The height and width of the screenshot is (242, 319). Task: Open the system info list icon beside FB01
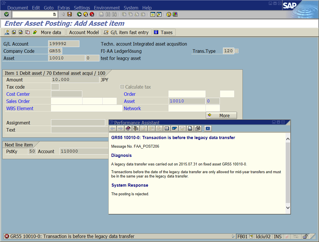click(x=251, y=236)
